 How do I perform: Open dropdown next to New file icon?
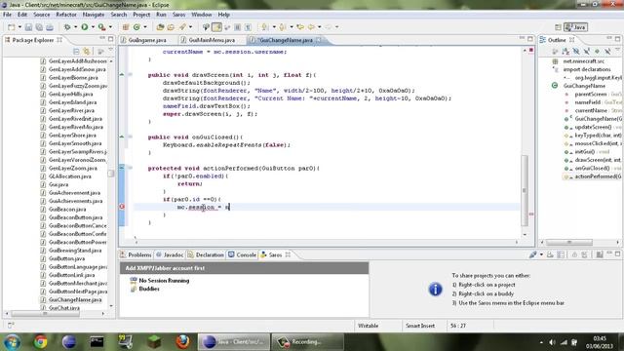(x=19, y=27)
